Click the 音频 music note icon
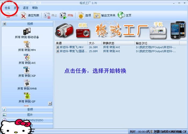Image resolution: width=188 pixels, height=134 pixels. pyautogui.click(x=5, y=109)
